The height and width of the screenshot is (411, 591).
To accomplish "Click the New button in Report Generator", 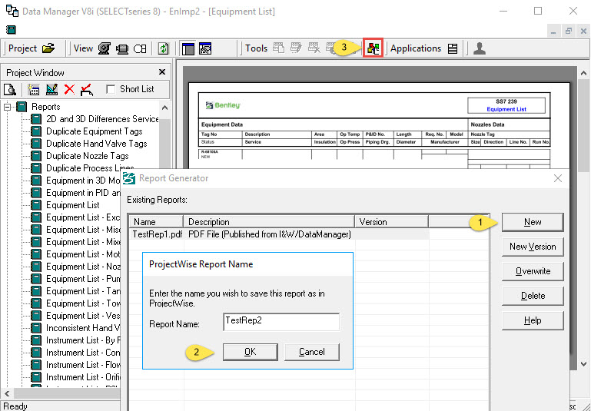I will coord(533,222).
